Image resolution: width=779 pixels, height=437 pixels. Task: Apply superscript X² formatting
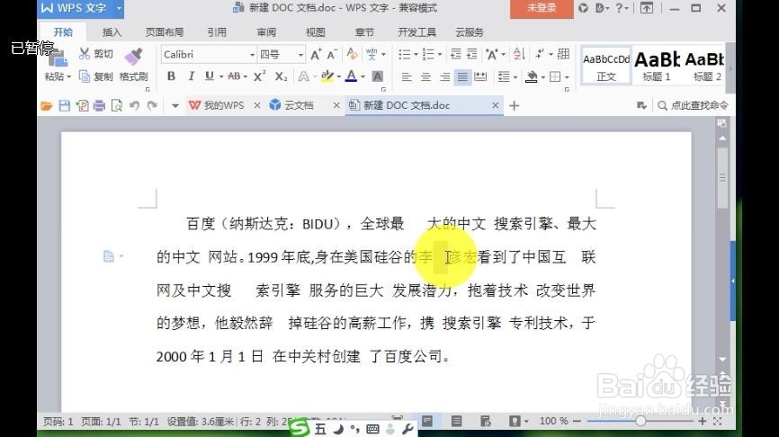click(259, 76)
